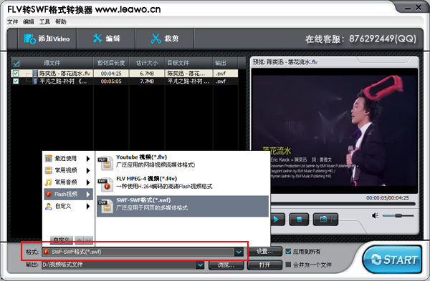The height and width of the screenshot is (281, 430).
Task: Toggle the 应用到所有 checkbox
Action: coord(288,251)
